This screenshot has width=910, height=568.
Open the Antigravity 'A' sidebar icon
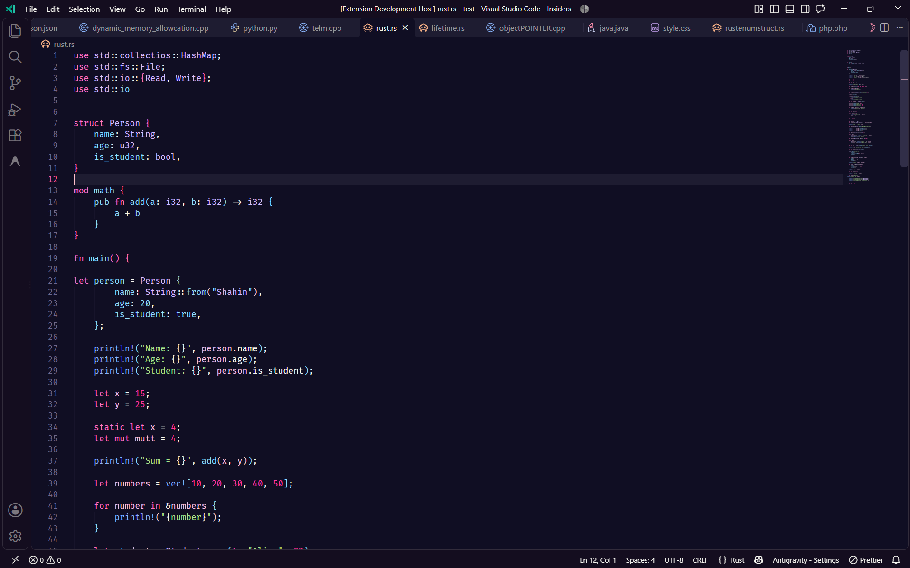pyautogui.click(x=15, y=162)
